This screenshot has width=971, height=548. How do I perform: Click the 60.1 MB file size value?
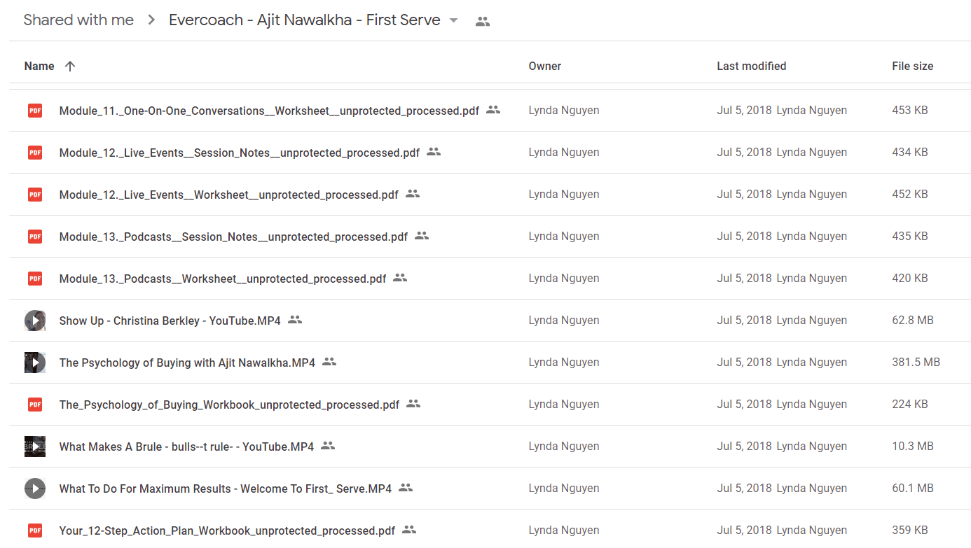pos(913,488)
